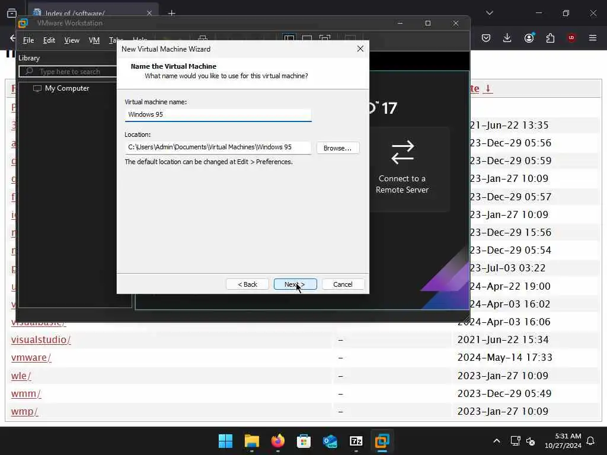Open the visualstudio/ directory link
The width and height of the screenshot is (607, 455).
coord(41,339)
